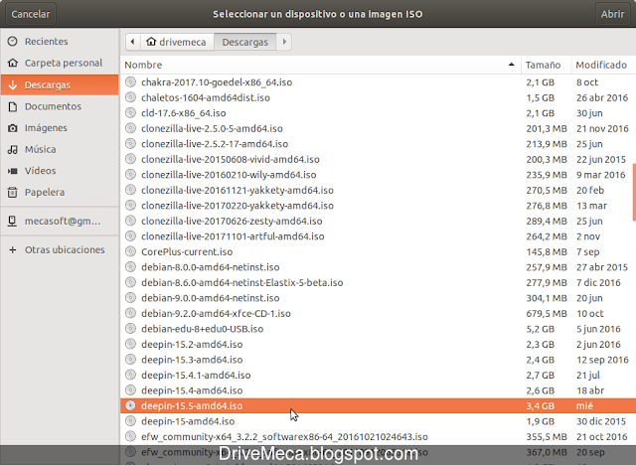The height and width of the screenshot is (465, 636).
Task: Select clonezilla-live-20160210-wily-amd64.iso
Action: pyautogui.click(x=378, y=175)
